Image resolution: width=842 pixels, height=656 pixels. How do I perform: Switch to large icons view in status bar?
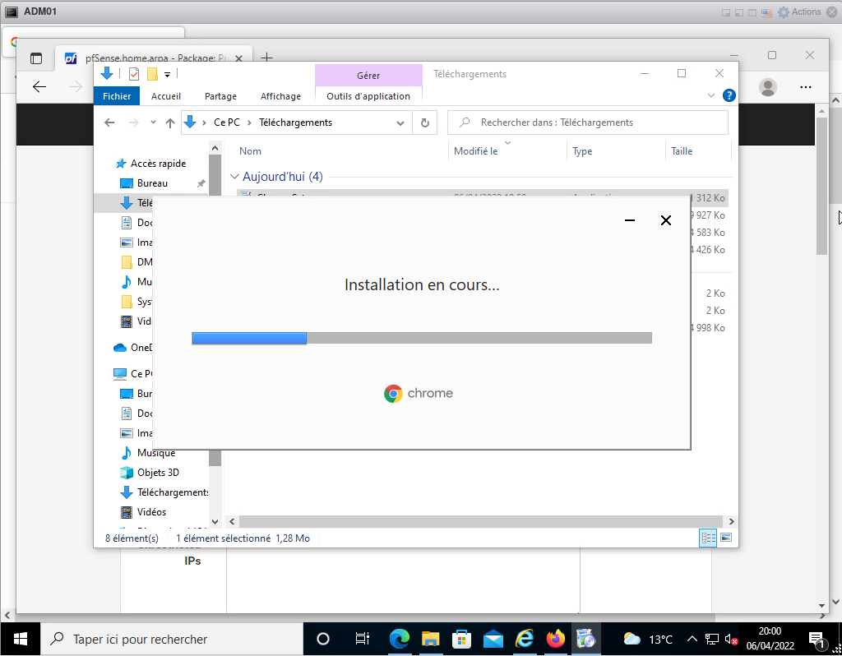(726, 538)
